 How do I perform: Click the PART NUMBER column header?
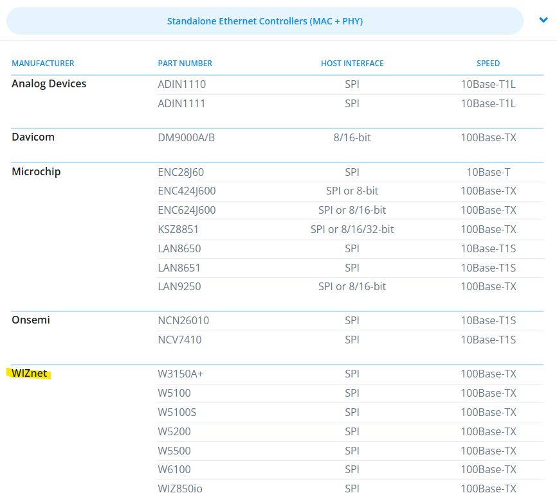tap(185, 64)
